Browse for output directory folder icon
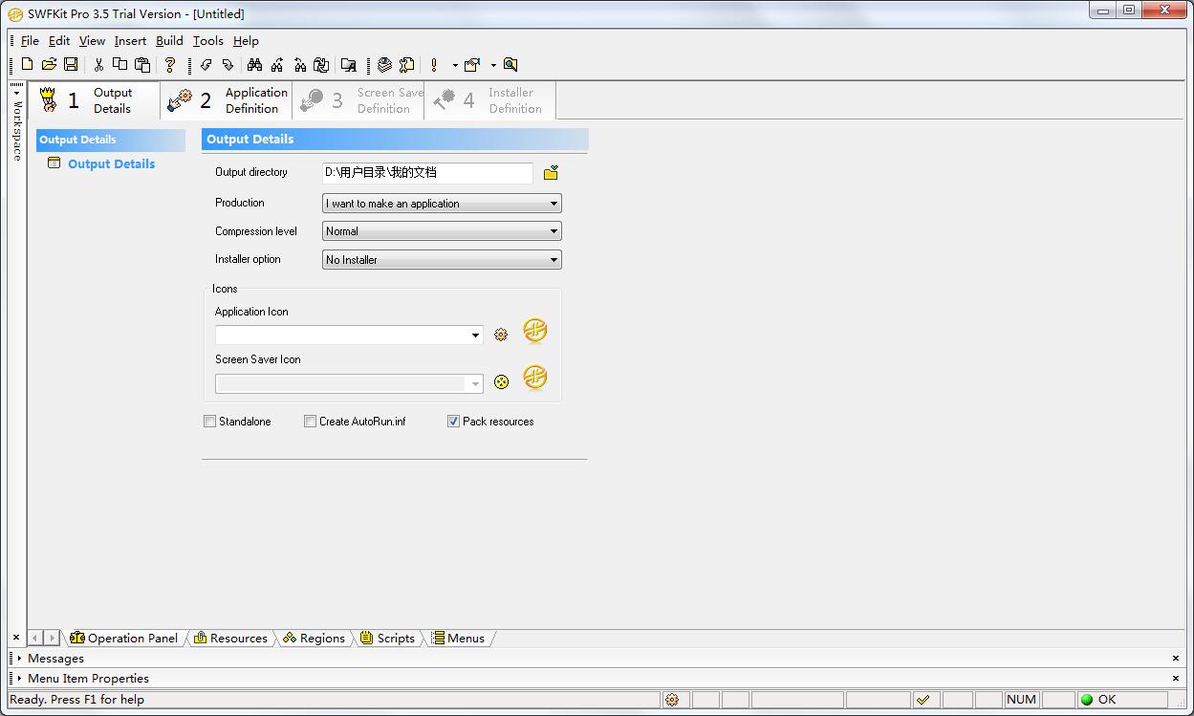 pyautogui.click(x=551, y=173)
